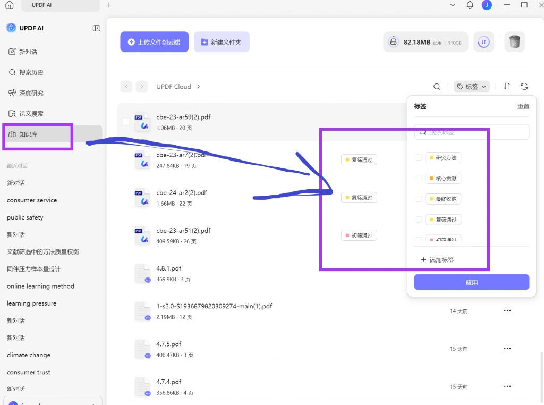This screenshot has width=544, height=405.
Task: Click 上传文件到云端 upload button
Action: coord(155,42)
